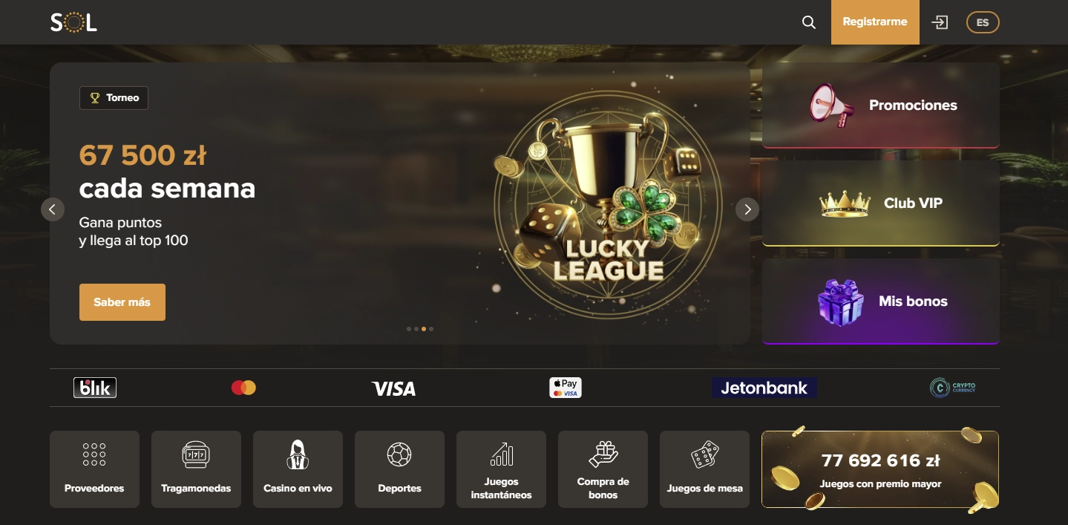Open the search magnifier icon
Image resolution: width=1068 pixels, height=525 pixels.
tap(809, 22)
